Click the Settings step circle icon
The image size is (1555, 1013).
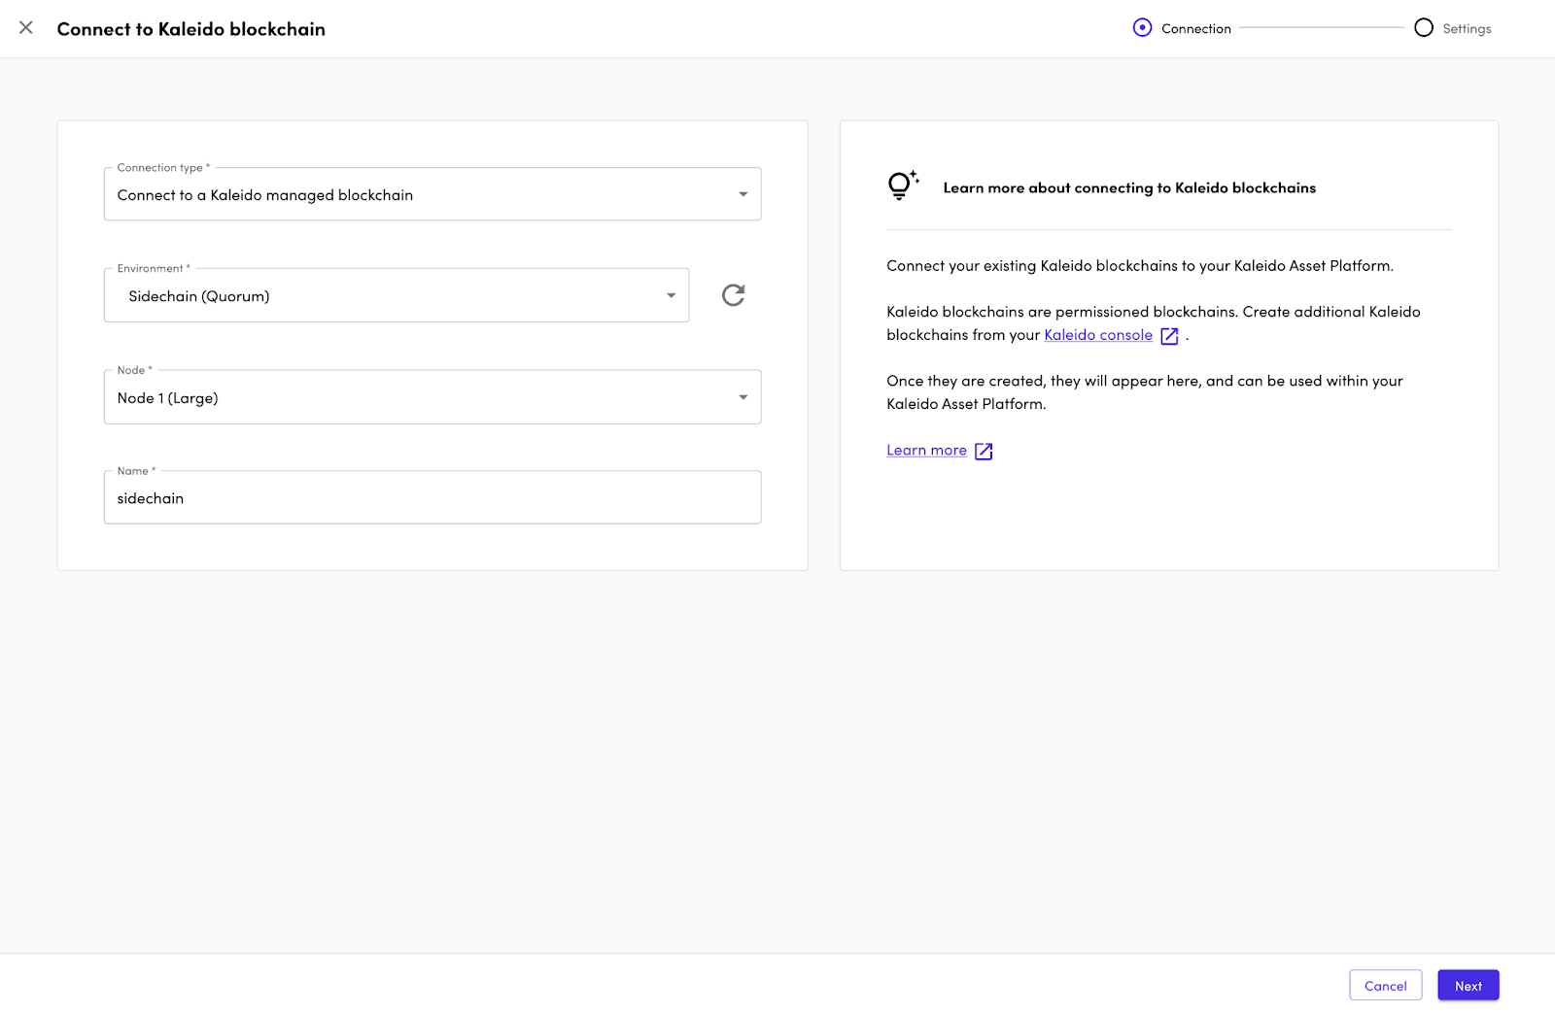1424,28
